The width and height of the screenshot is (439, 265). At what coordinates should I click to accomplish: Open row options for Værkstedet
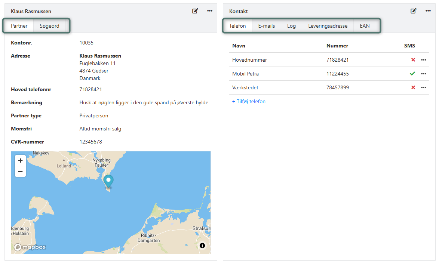[424, 87]
